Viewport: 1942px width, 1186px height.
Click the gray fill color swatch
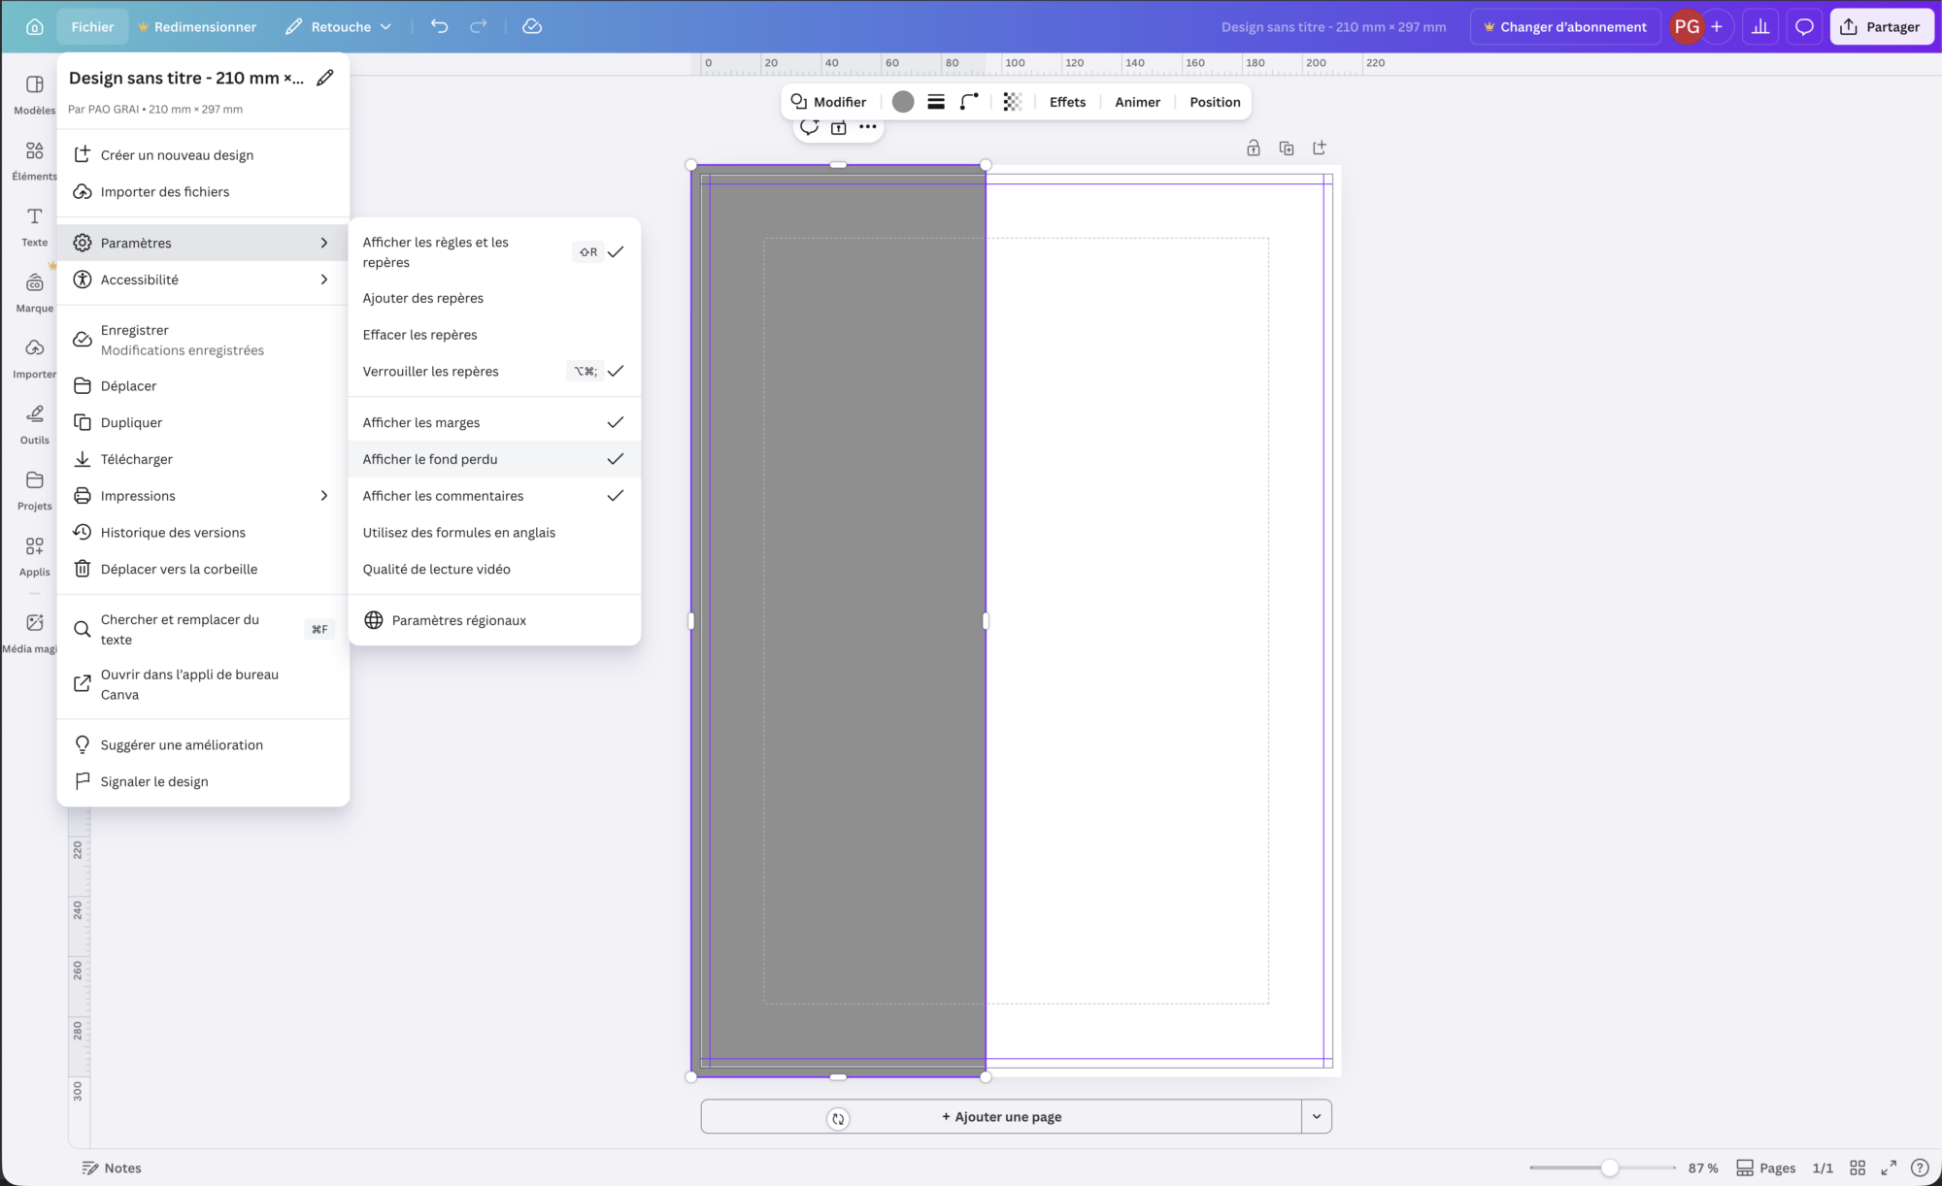click(903, 102)
